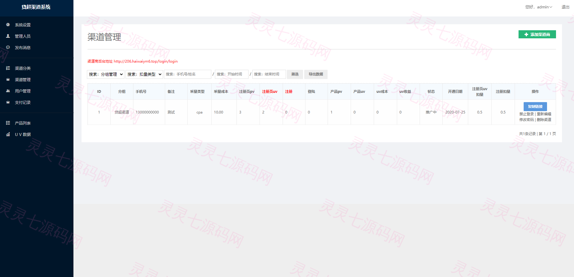Click the chart icon beside U V 数据

[8, 134]
